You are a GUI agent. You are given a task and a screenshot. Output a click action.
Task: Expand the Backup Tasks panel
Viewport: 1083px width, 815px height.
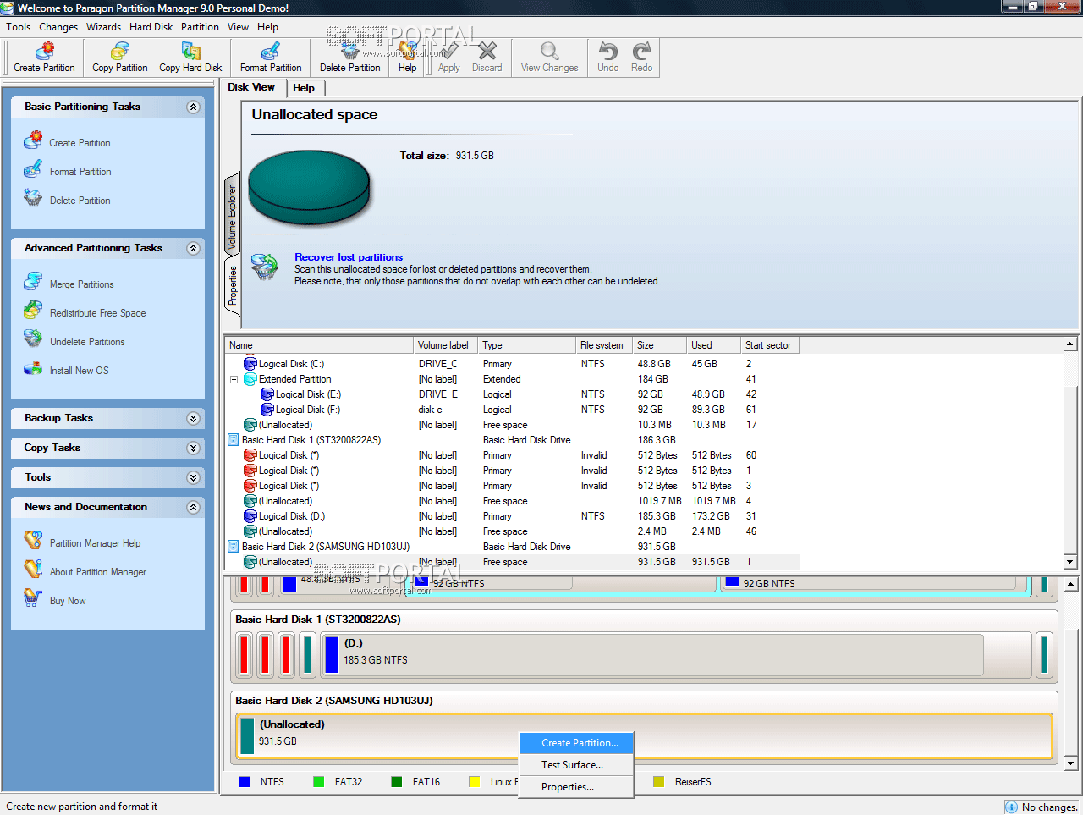tap(193, 418)
